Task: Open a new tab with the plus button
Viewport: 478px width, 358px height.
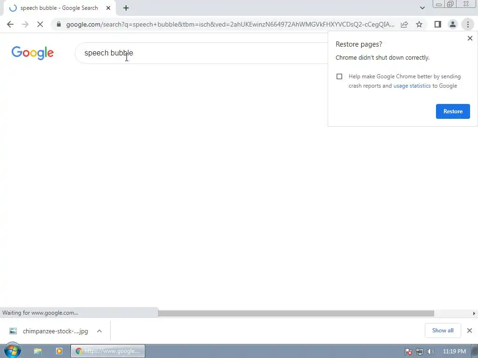Action: (126, 8)
